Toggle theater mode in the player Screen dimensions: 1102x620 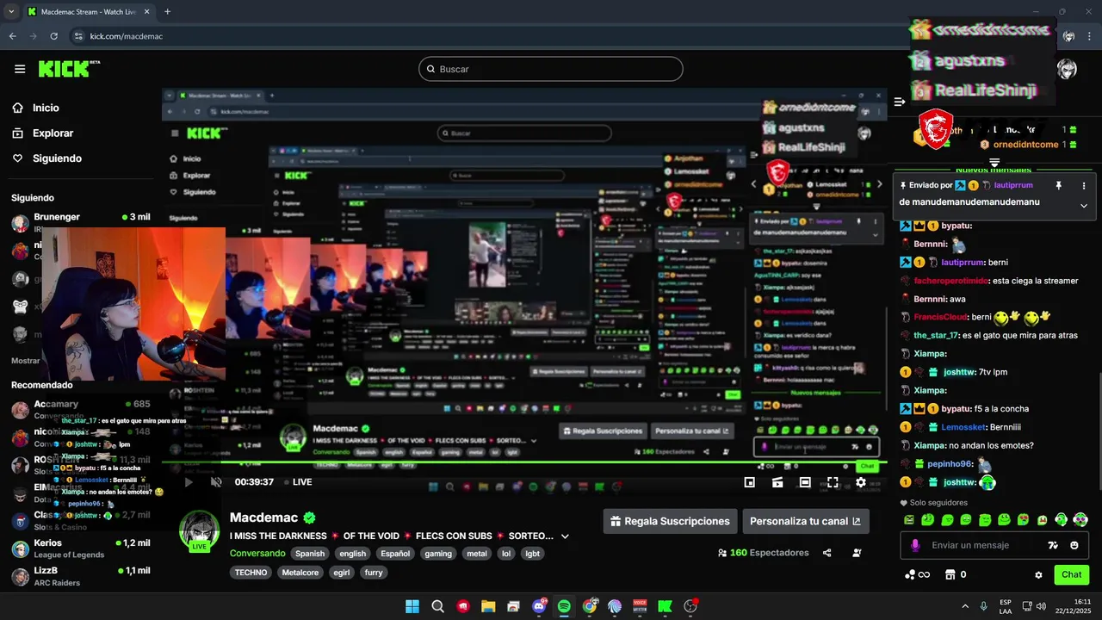click(805, 482)
